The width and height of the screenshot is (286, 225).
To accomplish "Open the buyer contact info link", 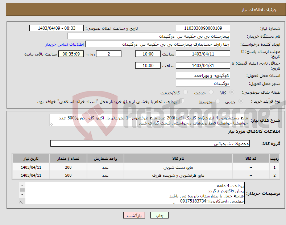I will pos(65,44).
